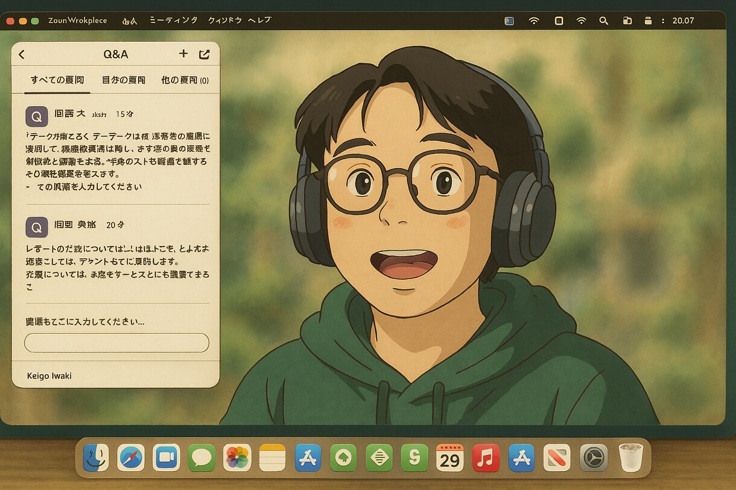736x490 pixels.
Task: Open the yellow Notes app in dock
Action: coord(272,457)
